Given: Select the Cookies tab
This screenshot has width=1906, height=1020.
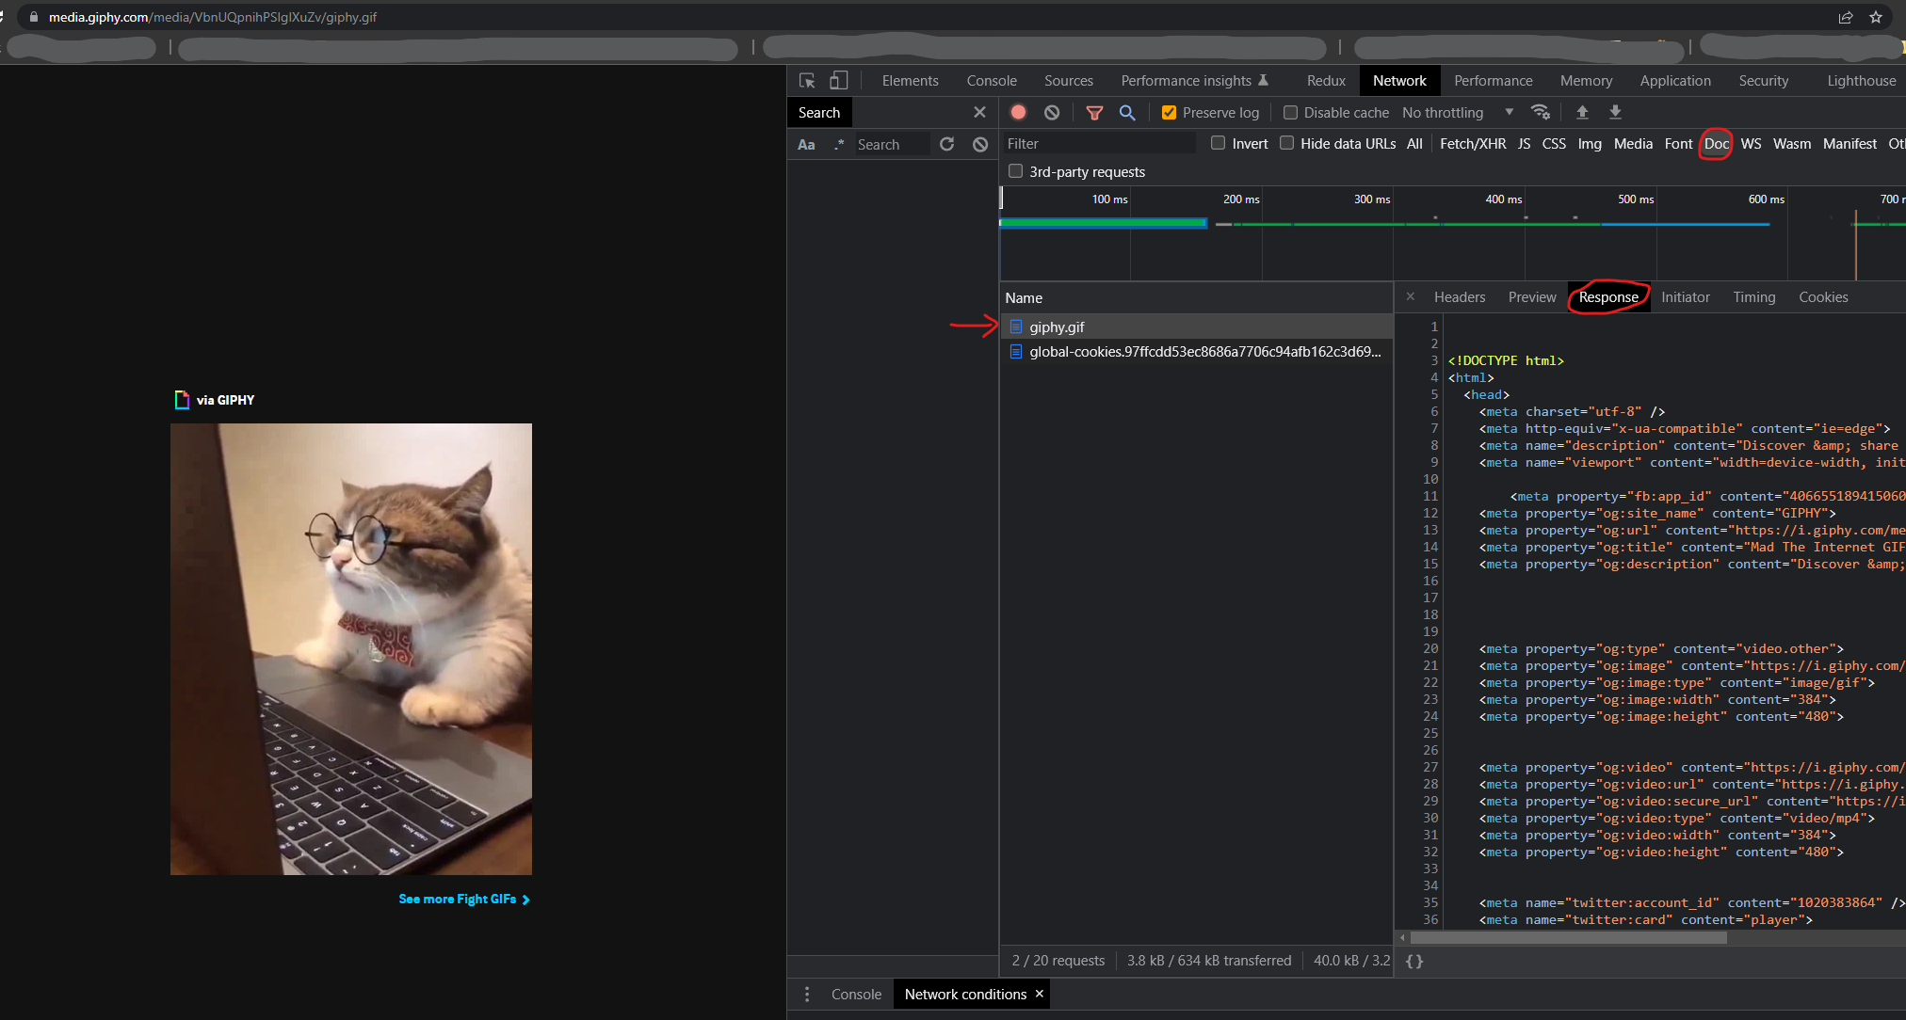Looking at the screenshot, I should coord(1823,297).
